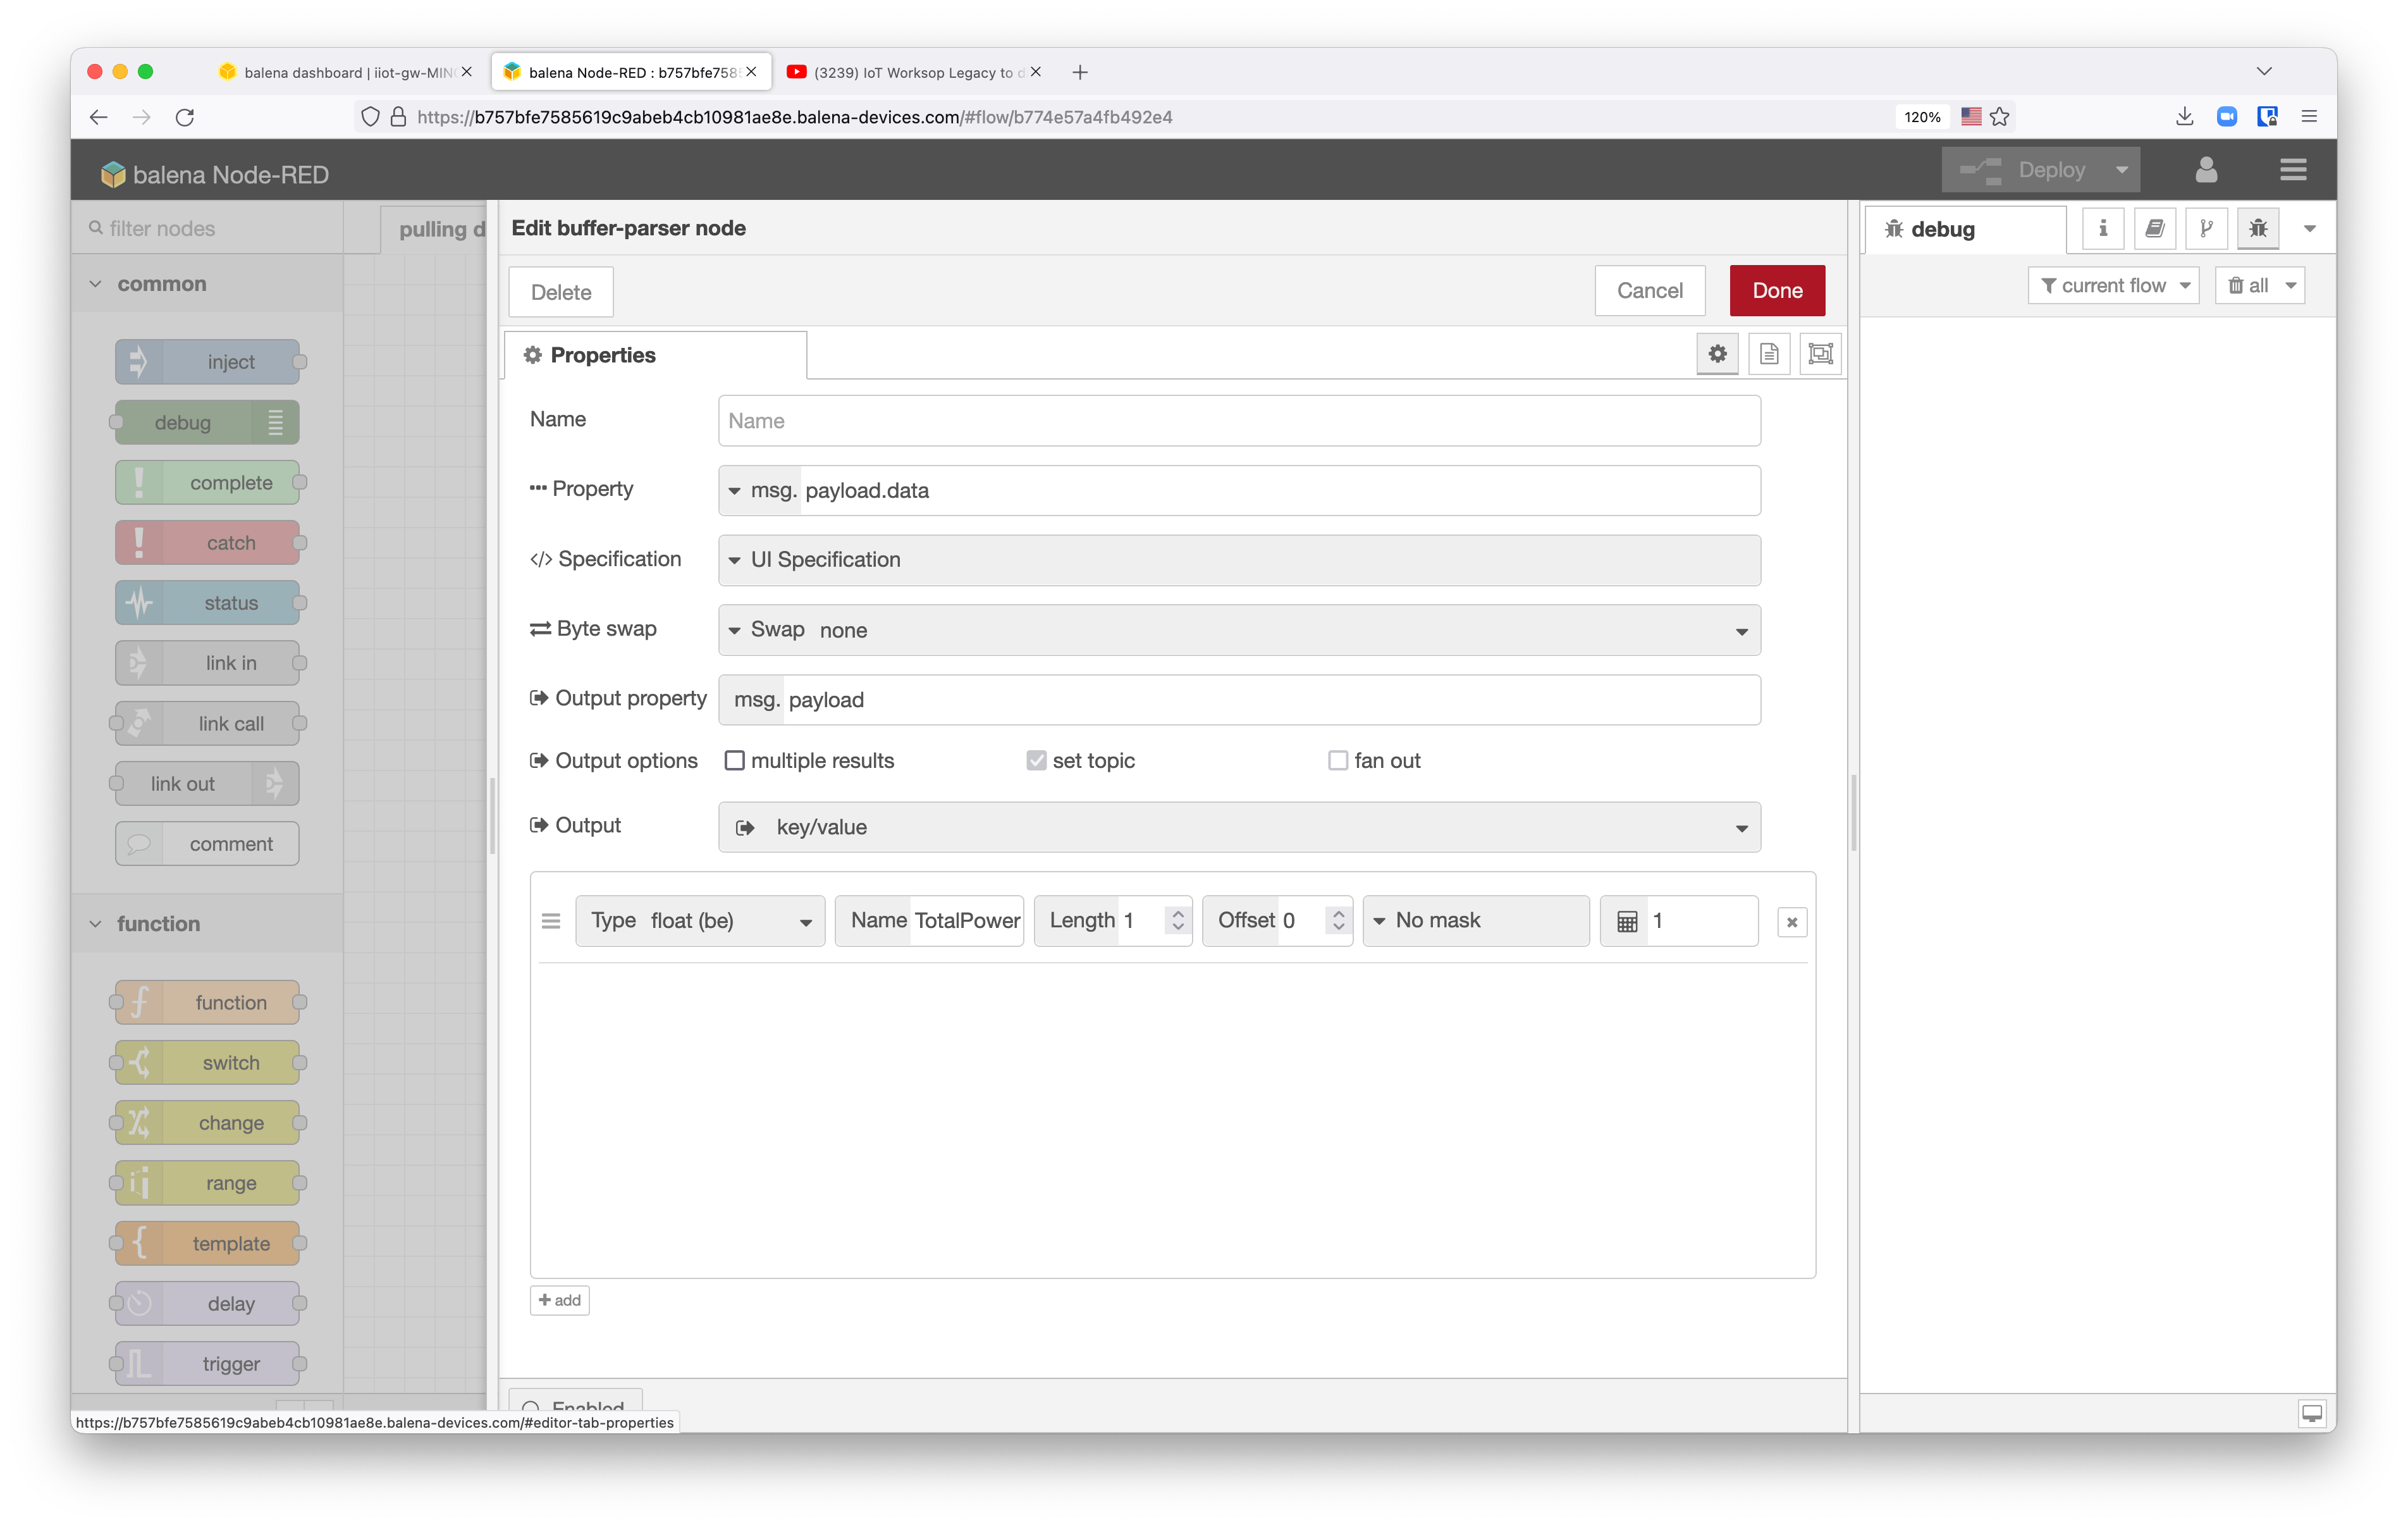Enable the fan out checkbox
This screenshot has width=2408, height=1527.
click(x=1337, y=760)
